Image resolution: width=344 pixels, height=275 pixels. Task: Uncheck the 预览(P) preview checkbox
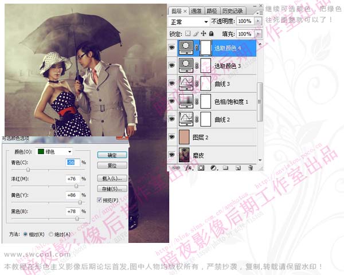(99, 200)
